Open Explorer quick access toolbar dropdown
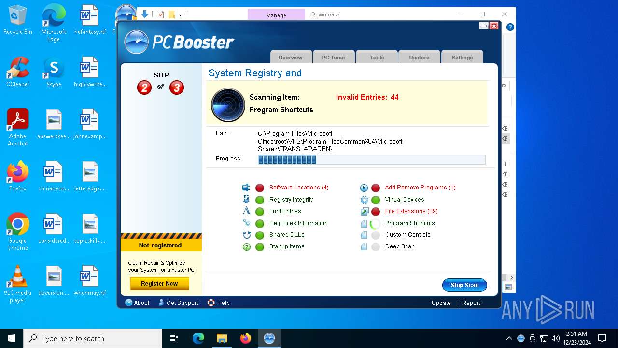 (180, 15)
